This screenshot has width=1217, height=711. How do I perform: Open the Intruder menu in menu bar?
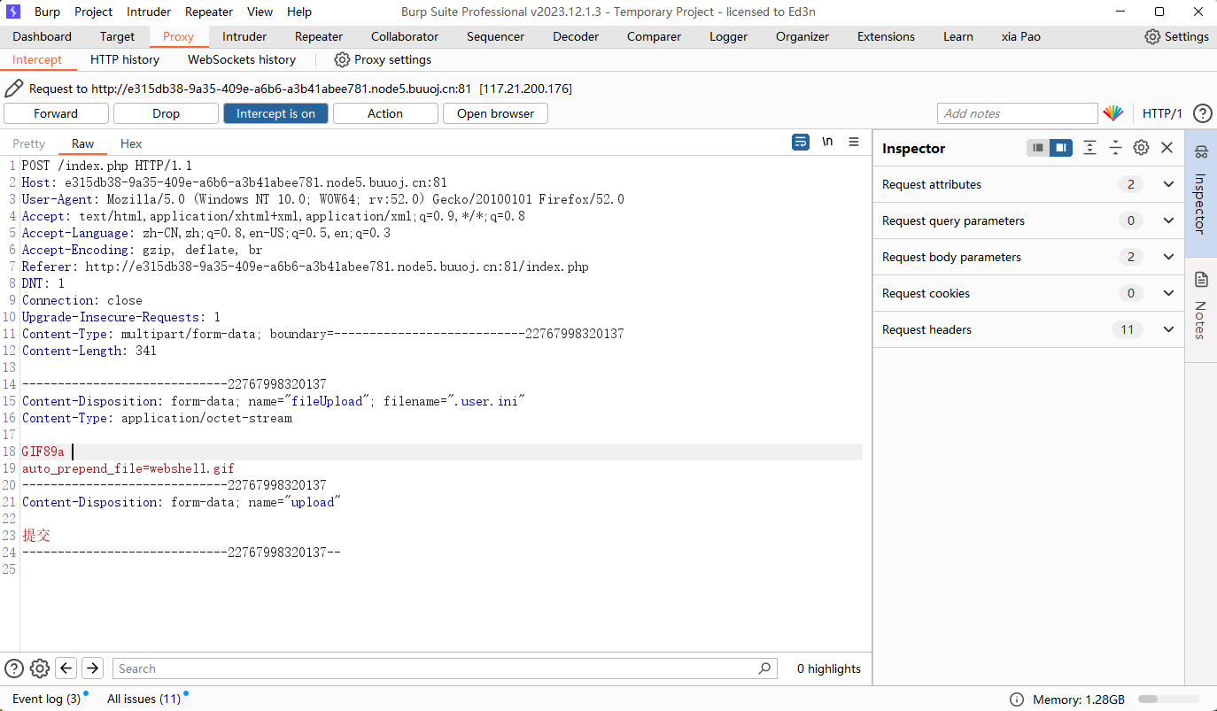tap(149, 12)
